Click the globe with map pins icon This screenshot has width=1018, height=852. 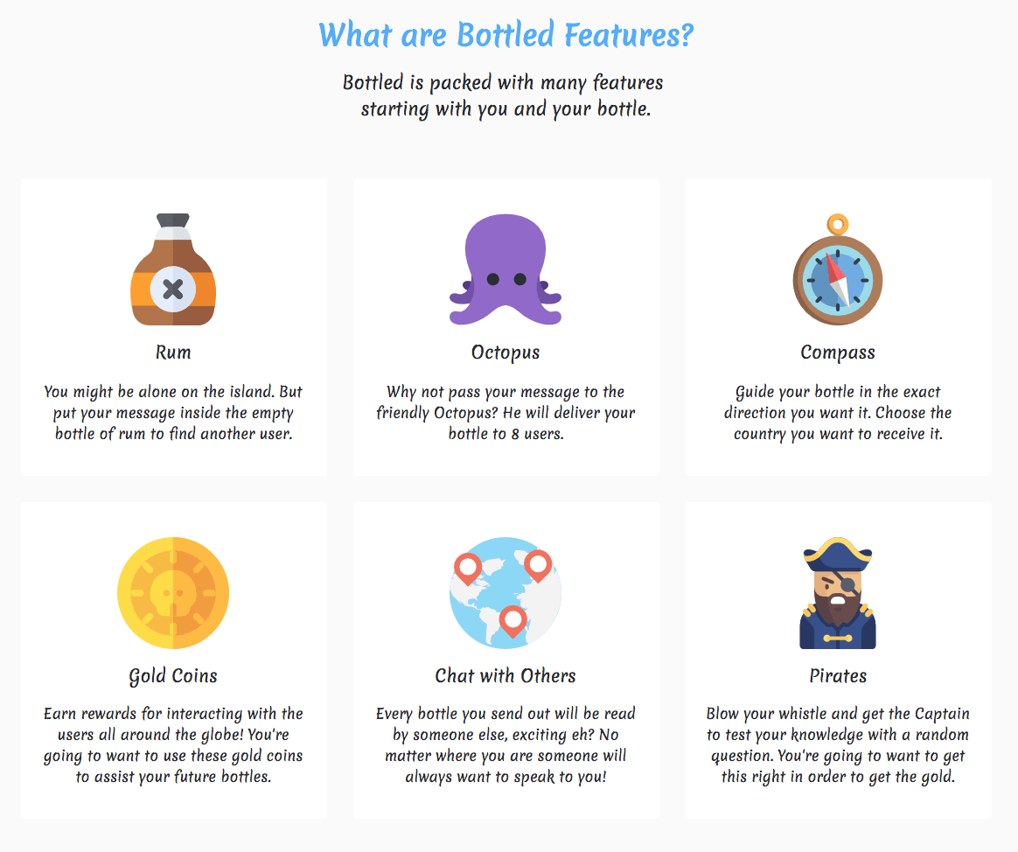(x=506, y=592)
